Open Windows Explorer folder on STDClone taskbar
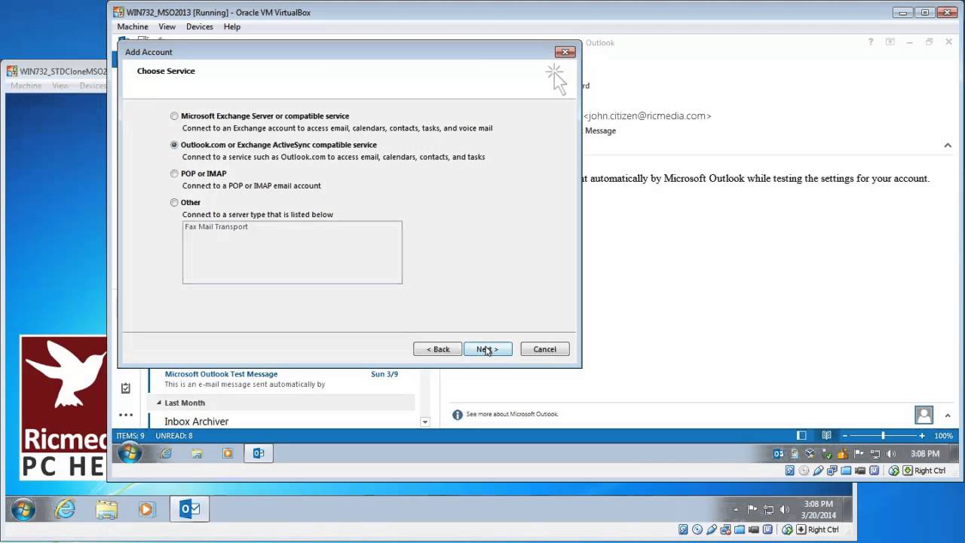The height and width of the screenshot is (543, 965). [106, 509]
